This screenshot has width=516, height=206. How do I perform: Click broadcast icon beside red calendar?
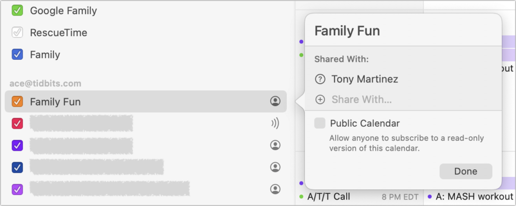[275, 123]
